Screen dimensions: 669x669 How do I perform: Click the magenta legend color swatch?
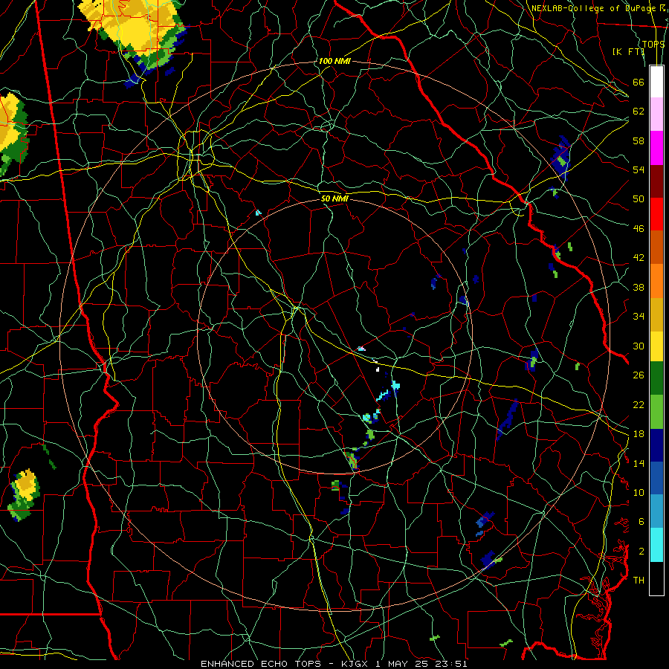656,148
